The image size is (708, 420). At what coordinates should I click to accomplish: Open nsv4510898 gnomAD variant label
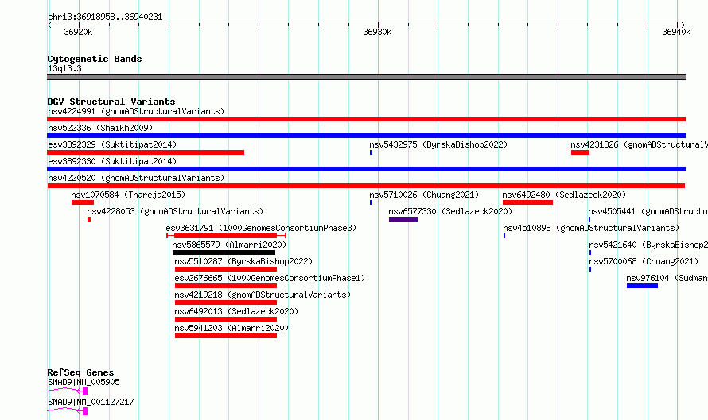(591, 228)
